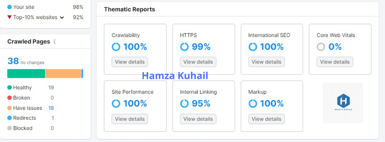
Task: Click the Site Performance ring icon
Action: (x=116, y=104)
